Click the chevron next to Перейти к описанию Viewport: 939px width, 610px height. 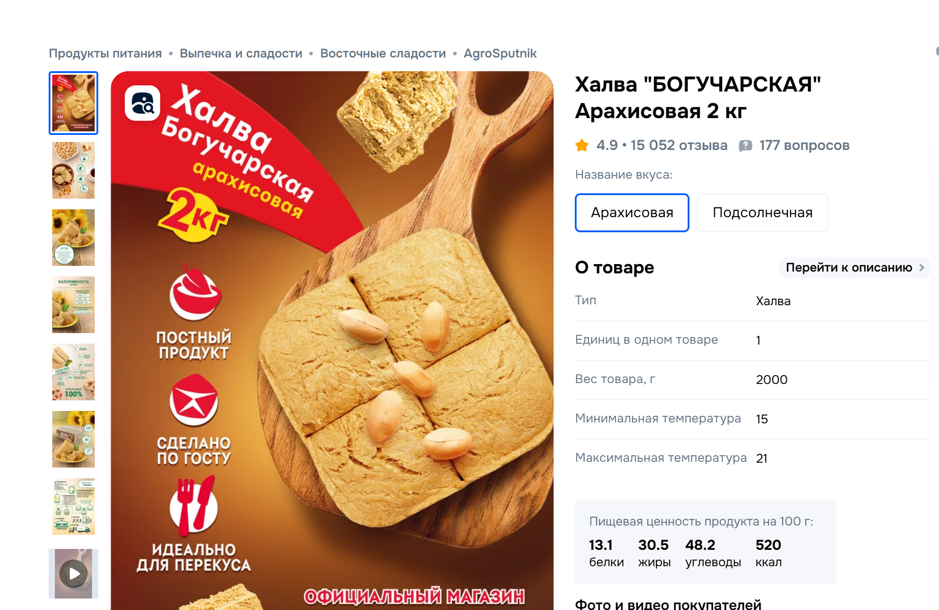click(x=922, y=268)
